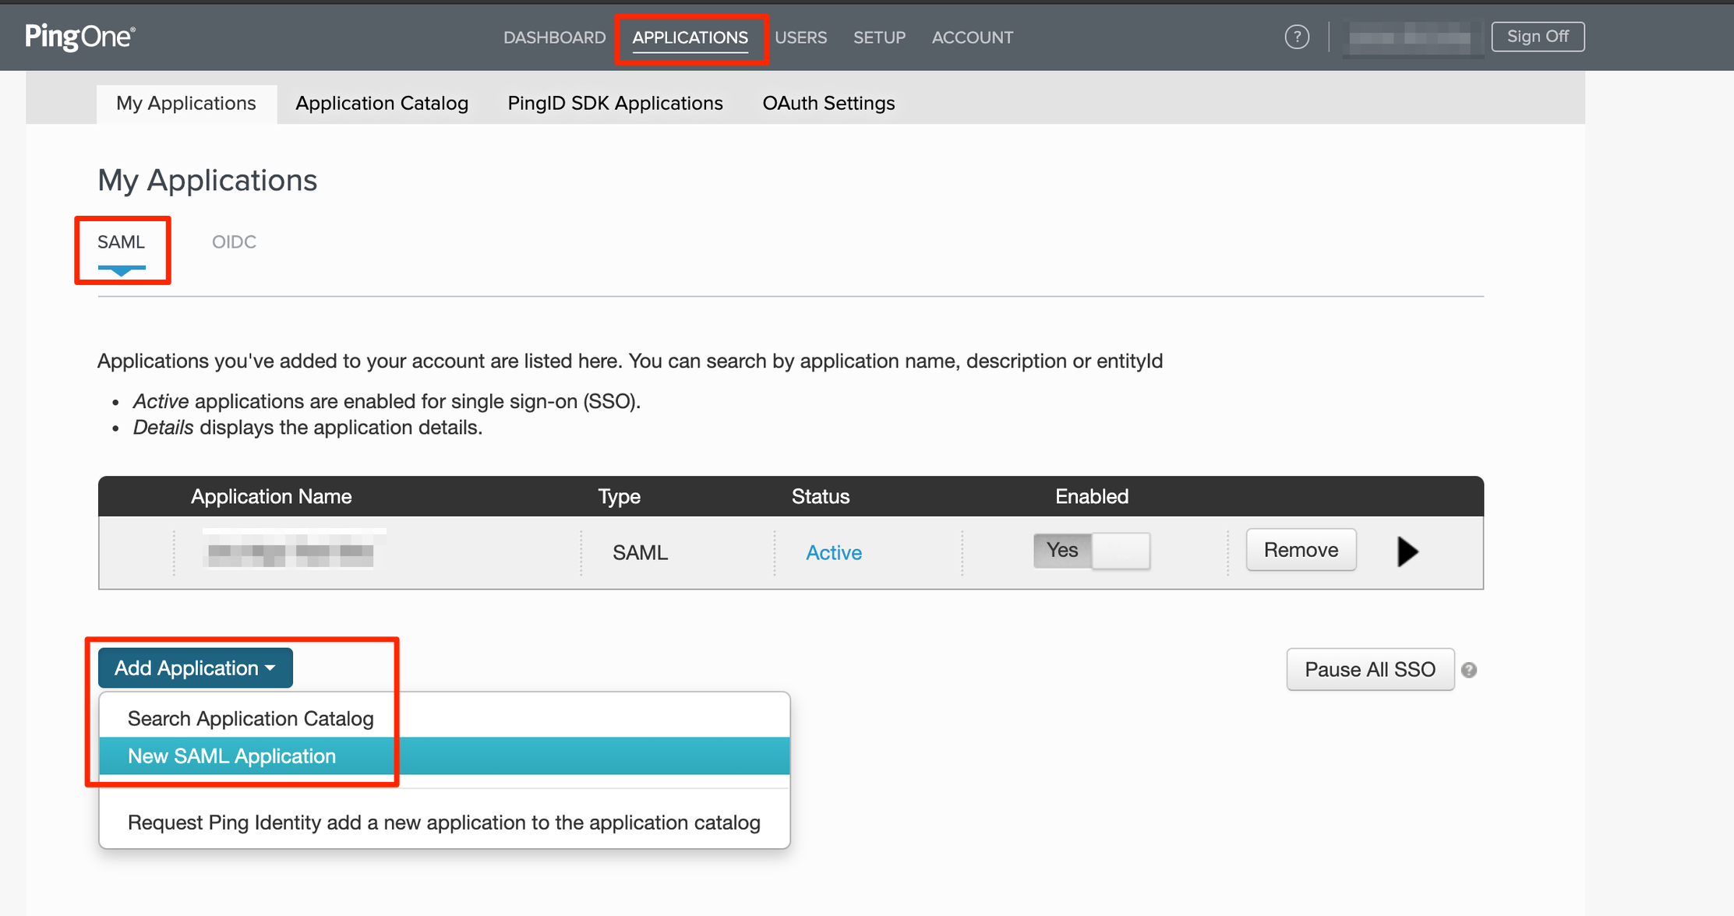Go to PingID SDK Applications tab
The width and height of the screenshot is (1734, 916).
tap(615, 103)
